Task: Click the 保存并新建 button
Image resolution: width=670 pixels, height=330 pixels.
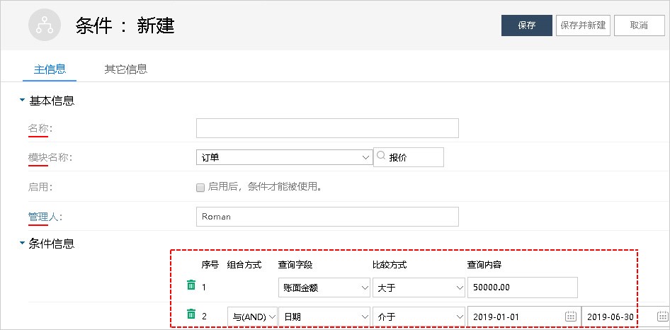Action: click(583, 25)
